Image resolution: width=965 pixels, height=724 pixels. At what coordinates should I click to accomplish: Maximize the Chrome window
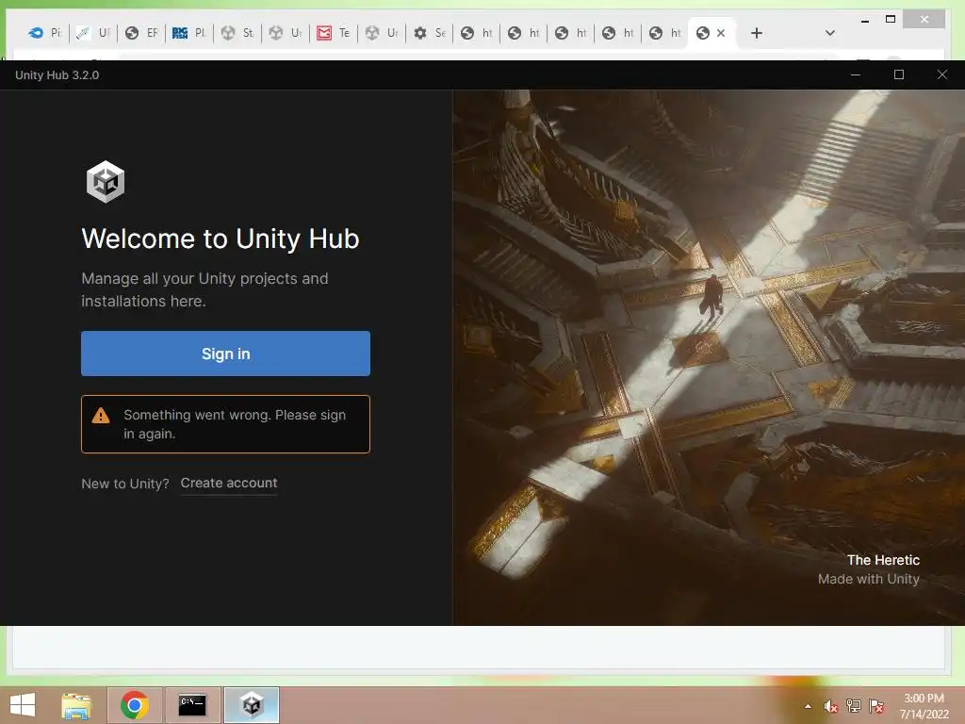[890, 20]
